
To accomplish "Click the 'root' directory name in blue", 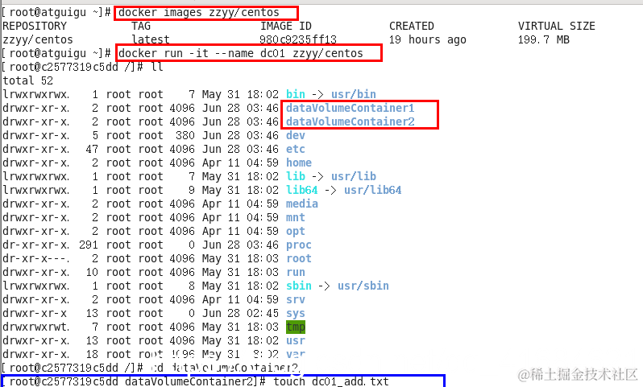I will tap(298, 258).
